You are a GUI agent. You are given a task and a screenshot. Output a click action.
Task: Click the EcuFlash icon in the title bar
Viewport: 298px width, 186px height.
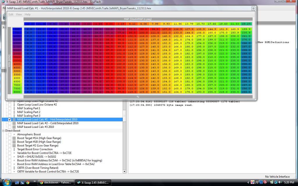point(3,2)
